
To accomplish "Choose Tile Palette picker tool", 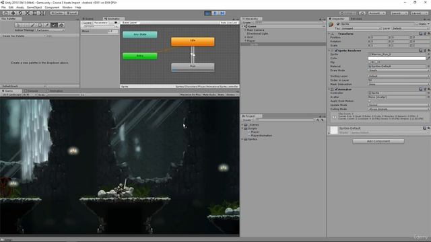I will 46,25.
